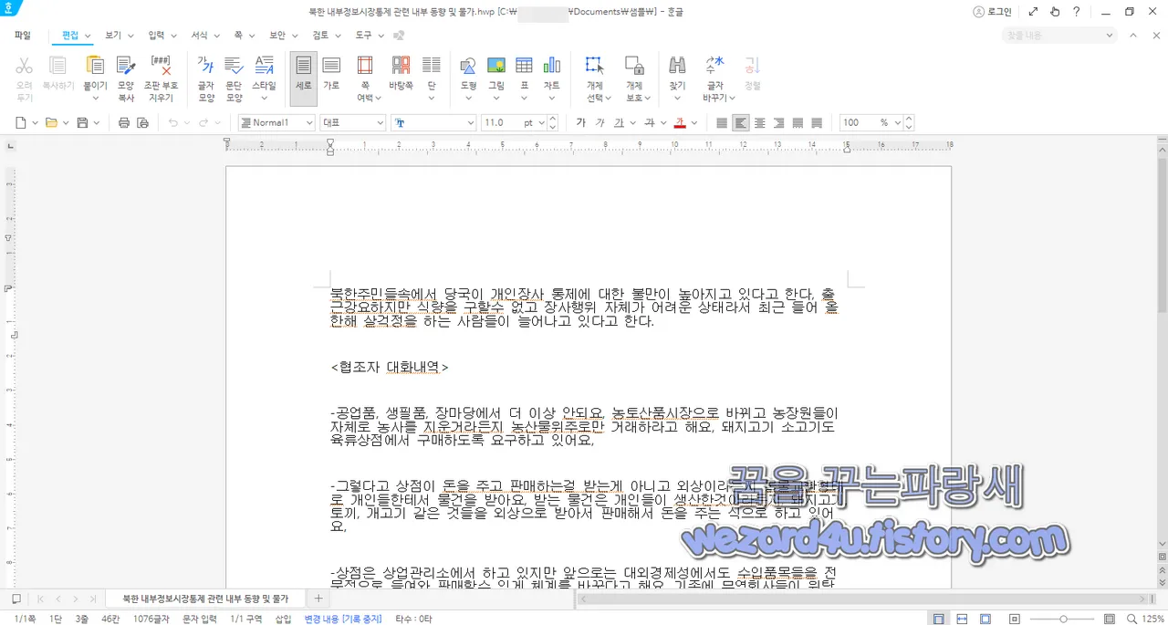Click Object Protect (개체 보호) icon
The image size is (1168, 625).
coord(634,66)
